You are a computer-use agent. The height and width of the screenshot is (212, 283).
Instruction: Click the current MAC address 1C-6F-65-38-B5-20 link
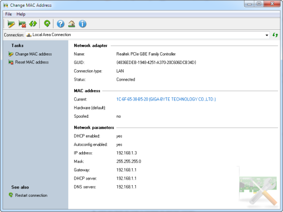tap(166, 99)
